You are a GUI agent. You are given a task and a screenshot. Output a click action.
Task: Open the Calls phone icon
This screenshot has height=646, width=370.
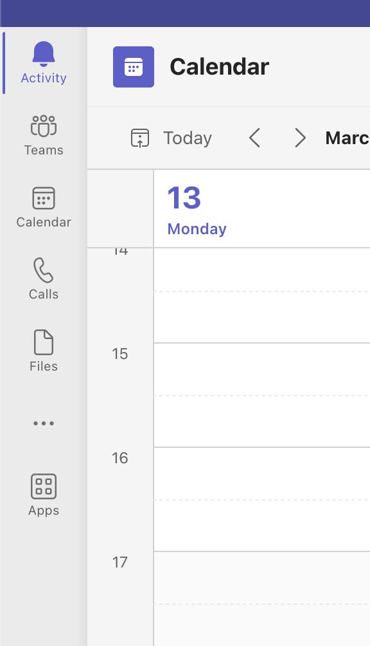pos(44,270)
